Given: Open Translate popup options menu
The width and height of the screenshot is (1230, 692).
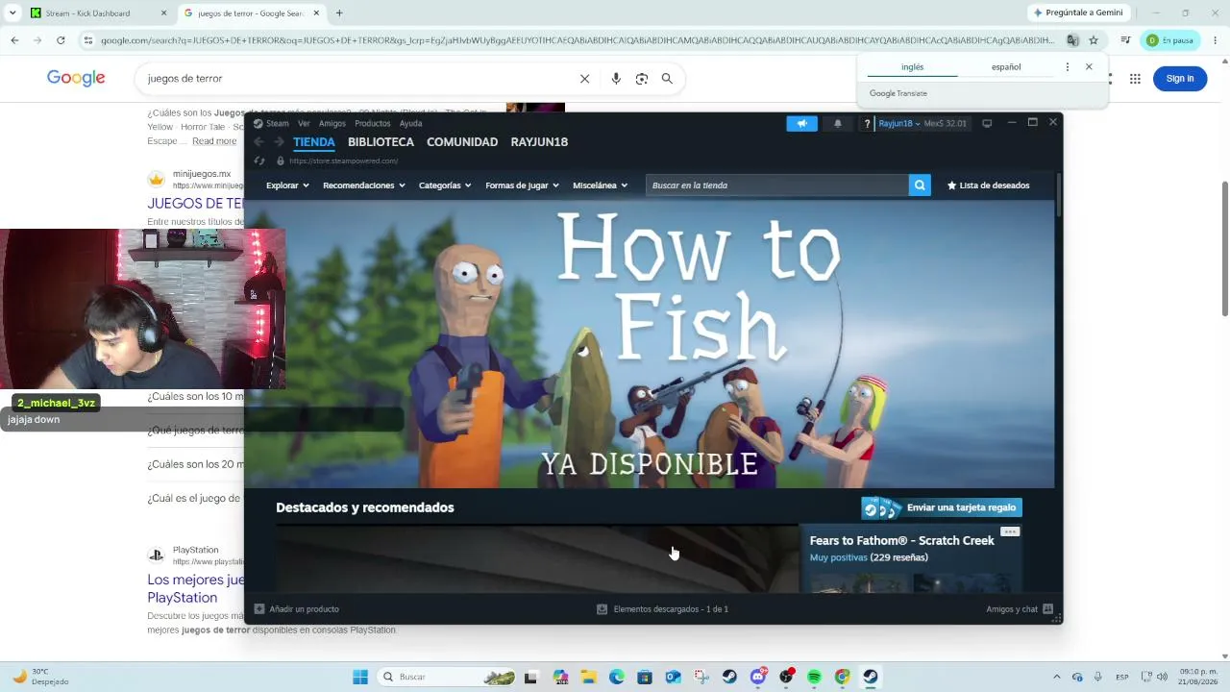Looking at the screenshot, I should tap(1067, 67).
